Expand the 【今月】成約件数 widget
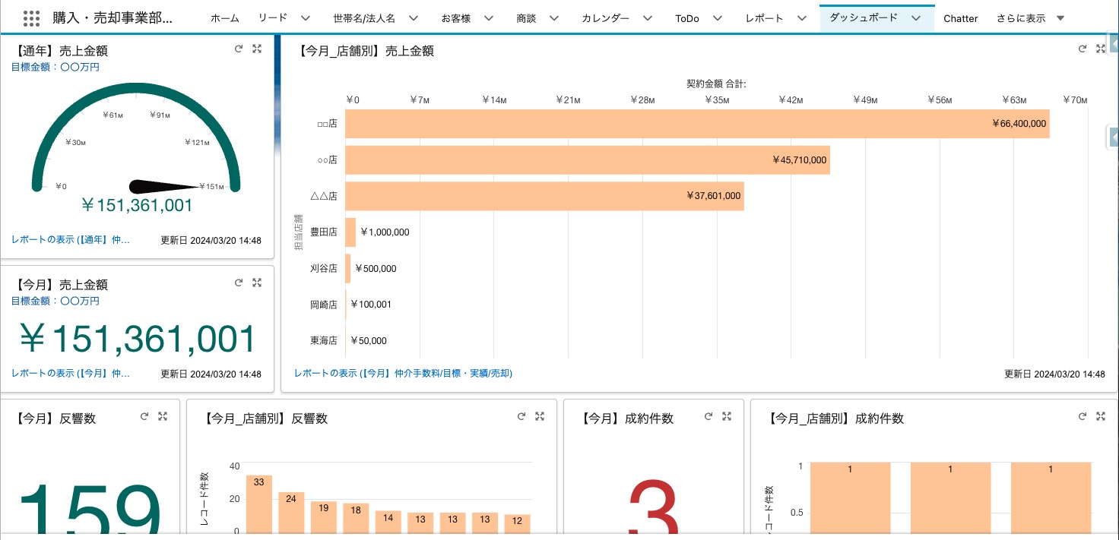The width and height of the screenshot is (1119, 540). pyautogui.click(x=727, y=416)
